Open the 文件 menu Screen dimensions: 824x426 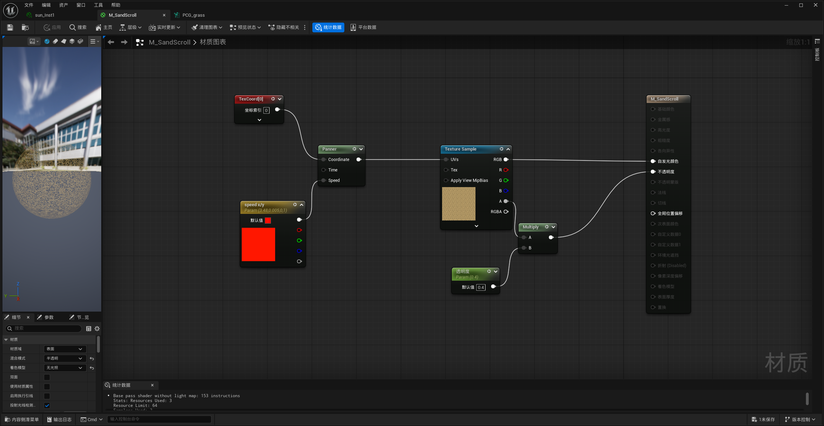tap(29, 5)
